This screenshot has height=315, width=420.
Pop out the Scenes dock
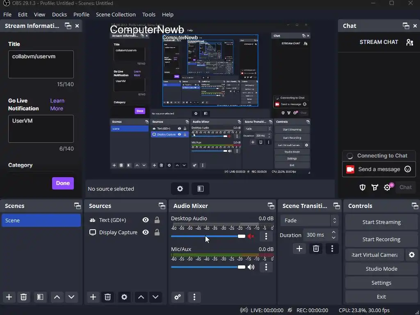point(78,206)
